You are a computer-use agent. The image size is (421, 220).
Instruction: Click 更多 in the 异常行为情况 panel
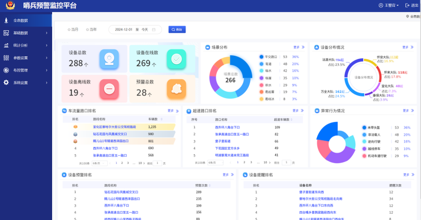pos(408,111)
